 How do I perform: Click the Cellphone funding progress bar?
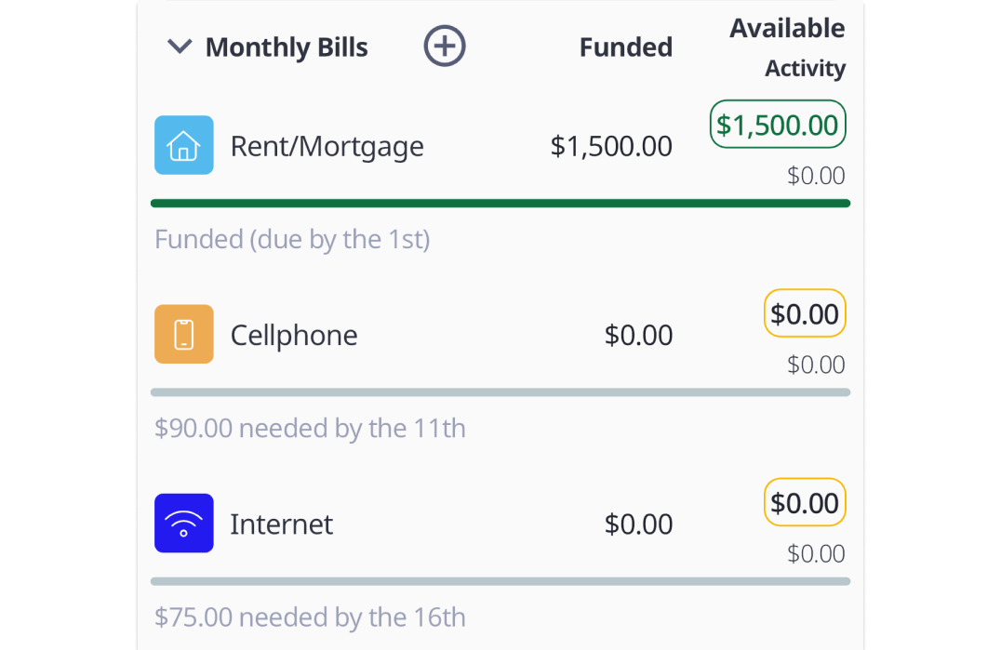click(500, 392)
